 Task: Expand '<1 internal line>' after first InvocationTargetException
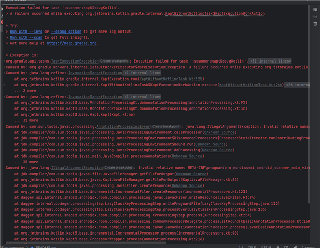143,73
